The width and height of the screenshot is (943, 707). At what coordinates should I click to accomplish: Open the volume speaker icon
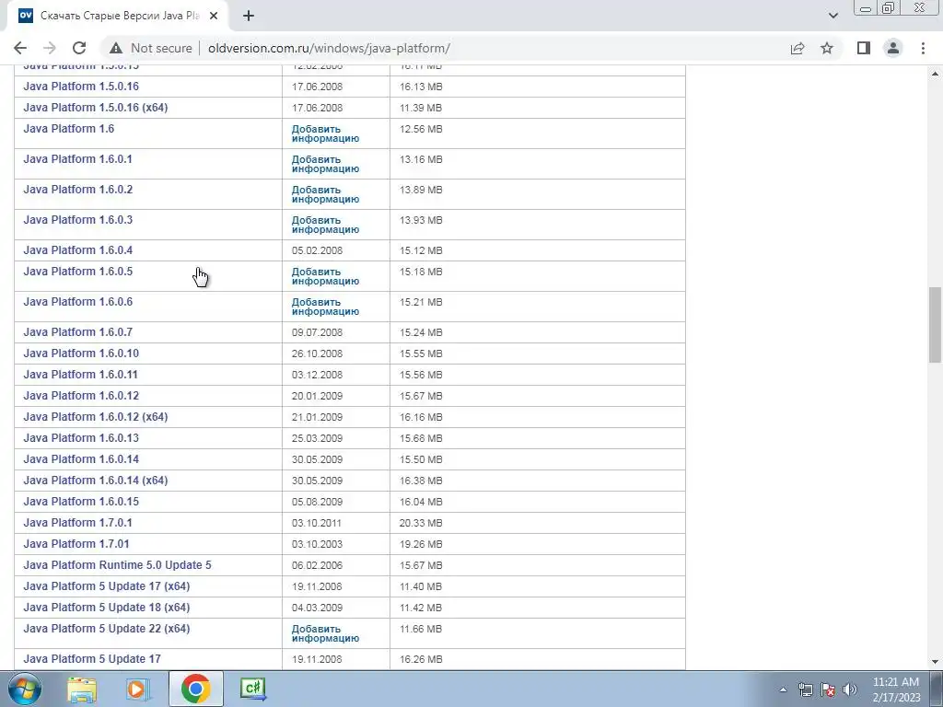coord(850,690)
